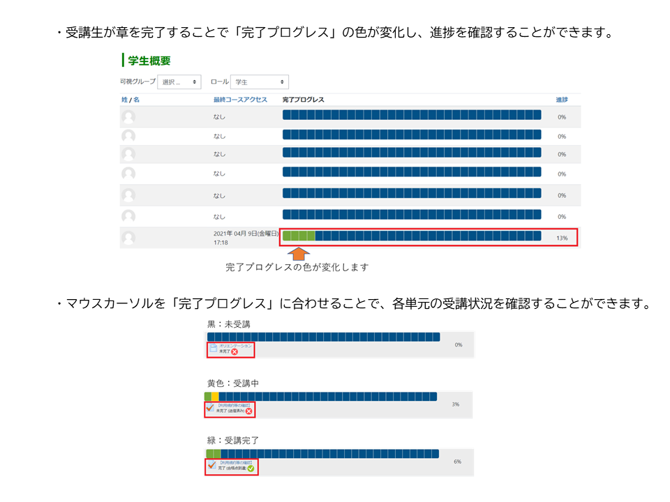
Task: Click the green segments of the 6% progress bar
Action: (x=214, y=454)
